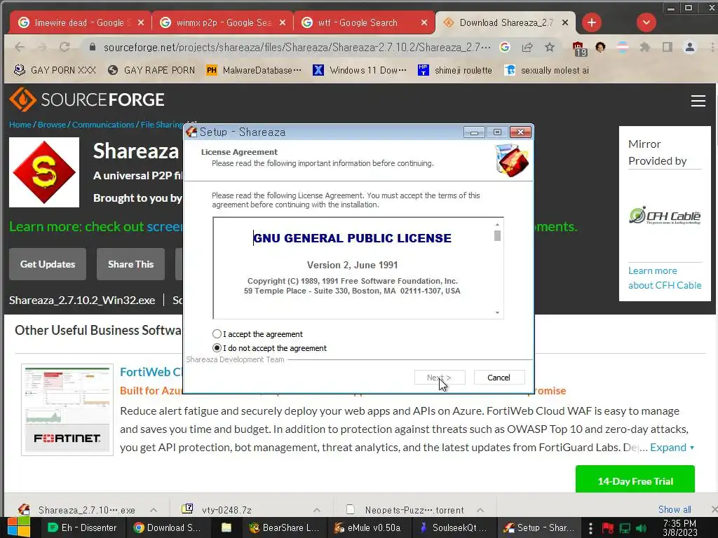Screen dimensions: 718x538
Task: Open chevron menu for Neopets-Puzz torrent download
Action: [480, 510]
